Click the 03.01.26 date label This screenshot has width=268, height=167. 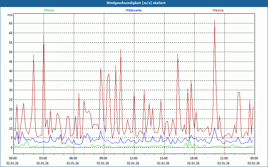coord(254,163)
